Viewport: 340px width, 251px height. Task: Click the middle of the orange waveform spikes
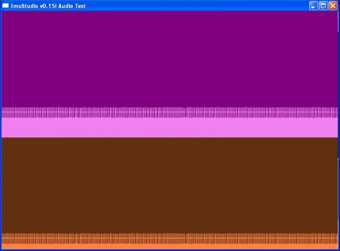[170, 238]
